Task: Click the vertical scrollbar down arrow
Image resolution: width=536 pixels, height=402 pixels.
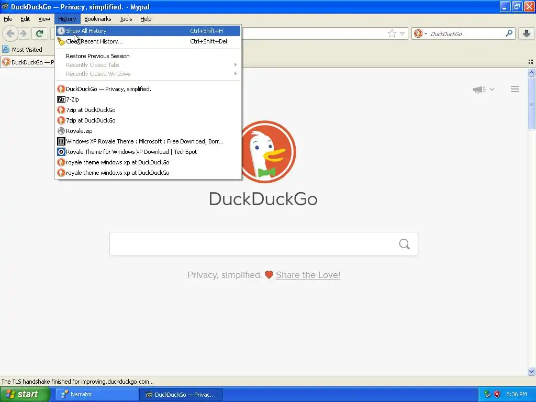Action: [531, 371]
